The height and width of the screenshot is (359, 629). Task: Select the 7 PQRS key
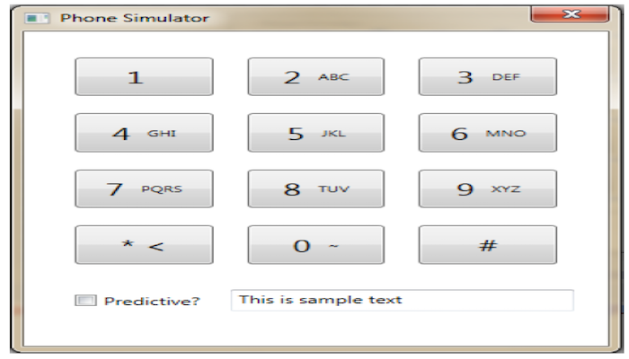point(144,188)
